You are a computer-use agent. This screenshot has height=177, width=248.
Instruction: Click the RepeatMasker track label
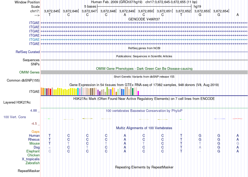point(29,171)
